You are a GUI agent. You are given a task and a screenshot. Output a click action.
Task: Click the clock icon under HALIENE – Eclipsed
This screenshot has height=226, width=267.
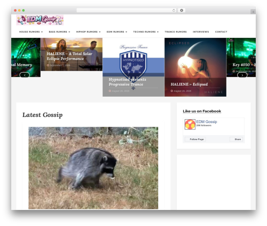(x=172, y=91)
